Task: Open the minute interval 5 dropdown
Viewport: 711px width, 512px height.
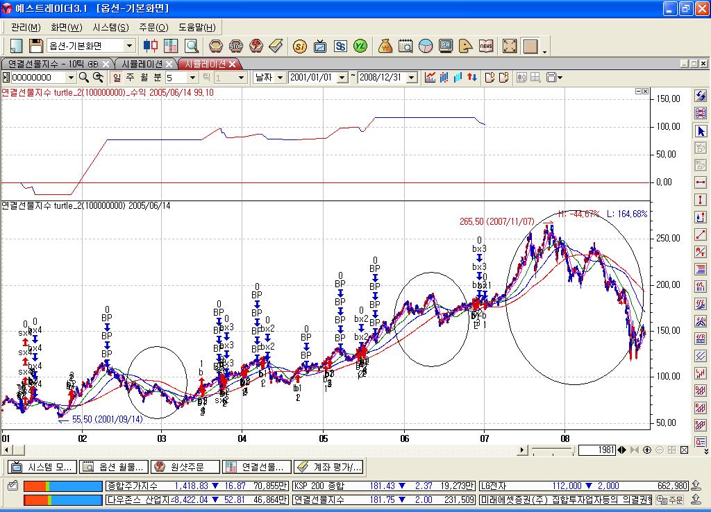Action: 193,78
